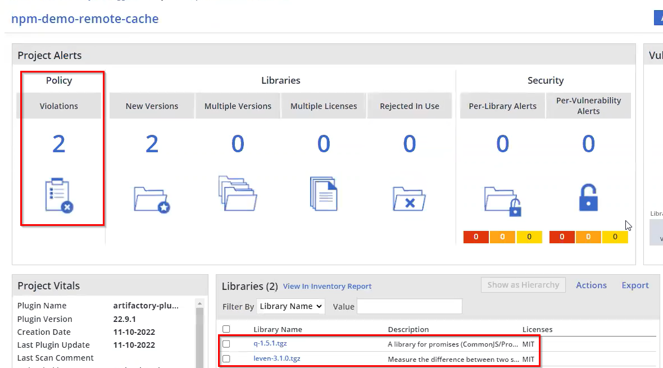663x368 pixels.
Task: Click the New Versions folder star icon
Action: (152, 199)
